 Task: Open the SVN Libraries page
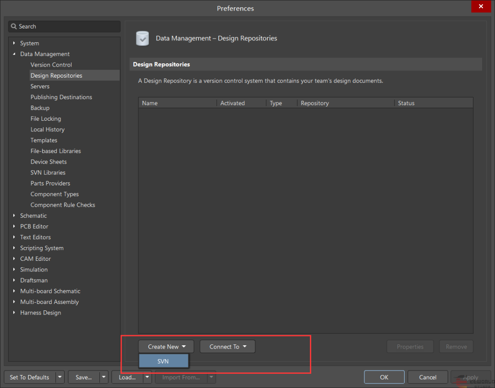48,172
